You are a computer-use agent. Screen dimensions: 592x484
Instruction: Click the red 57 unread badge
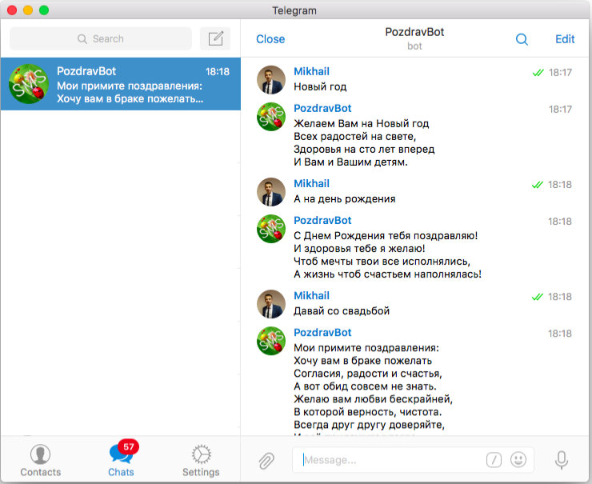(x=128, y=447)
